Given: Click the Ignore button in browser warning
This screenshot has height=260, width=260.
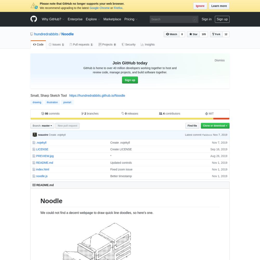Looking at the screenshot, I should click(200, 6).
